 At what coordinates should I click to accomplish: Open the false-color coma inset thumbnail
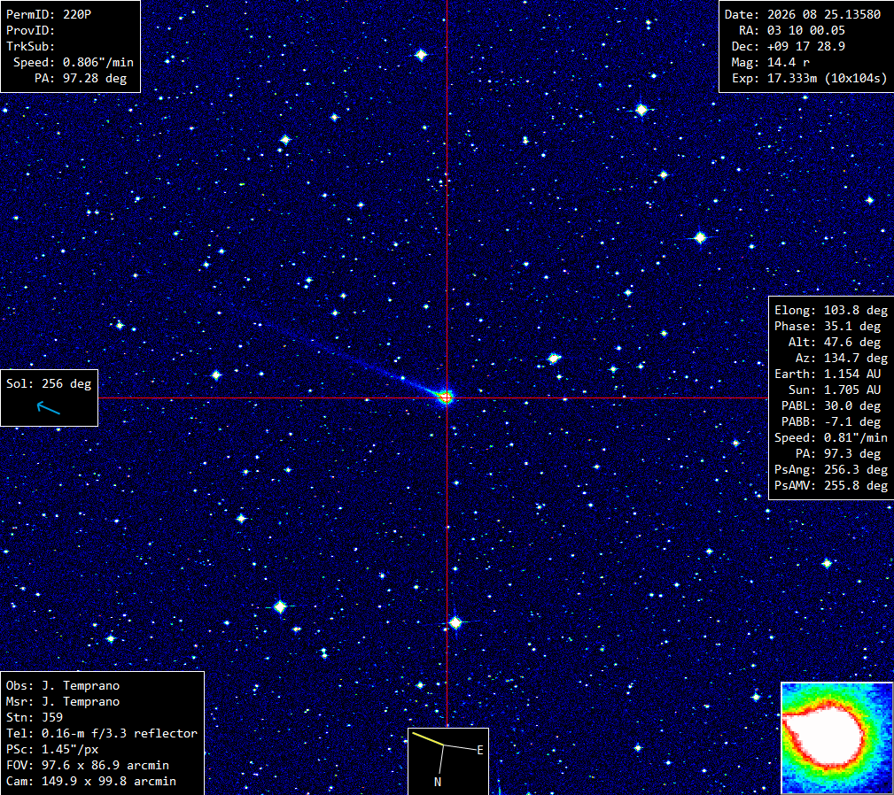(x=836, y=737)
